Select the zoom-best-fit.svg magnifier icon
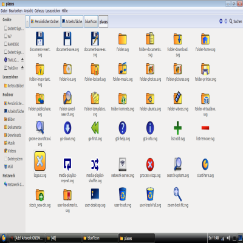243x243 pixels. pos(177,194)
